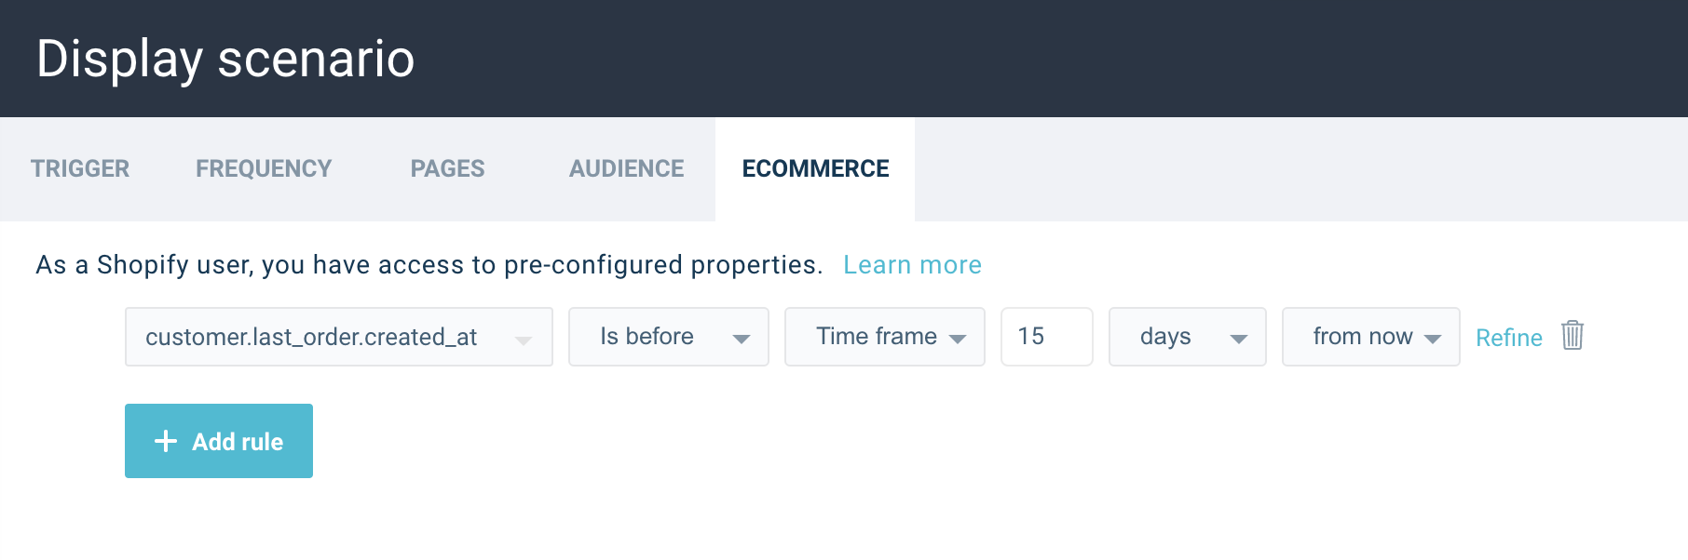This screenshot has height=560, width=1688.
Task: Expand the 'Time frame' dropdown
Action: coord(884,337)
